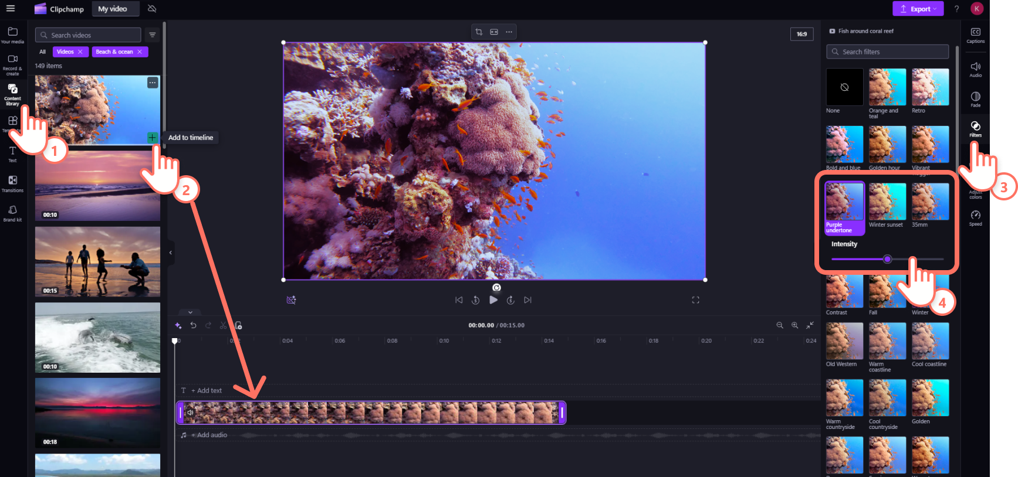Click the undo button in timeline toolbar

(x=193, y=325)
